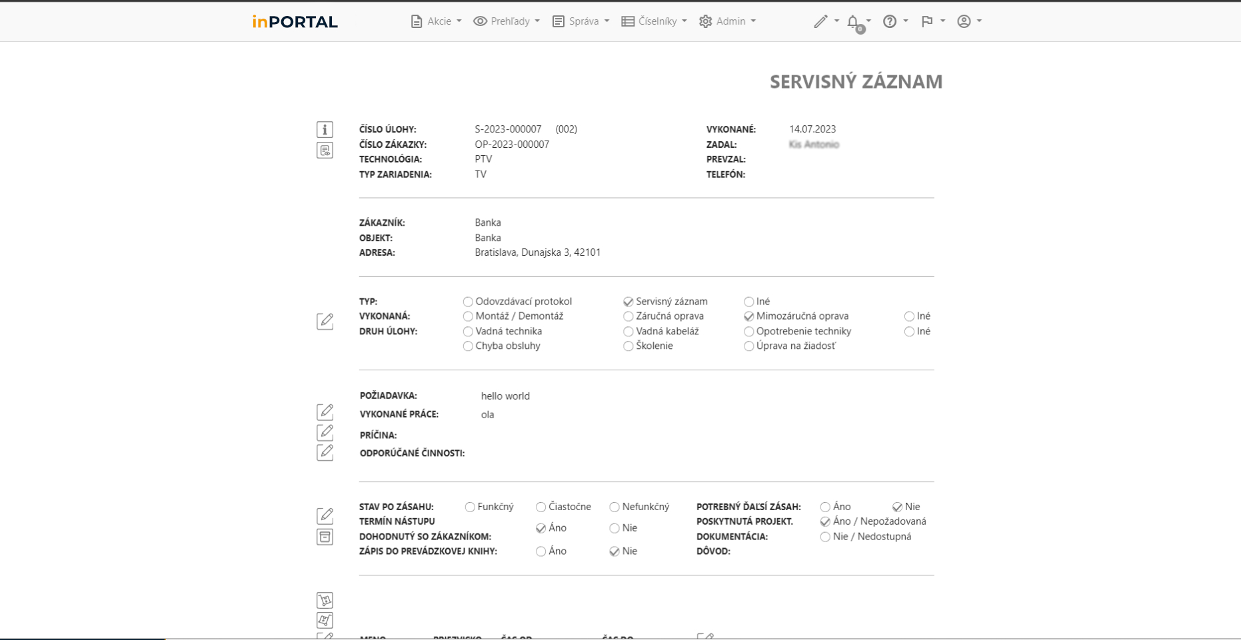1241x640 pixels.
Task: Set Stav po zásahu to Nefunkčný
Action: point(615,507)
